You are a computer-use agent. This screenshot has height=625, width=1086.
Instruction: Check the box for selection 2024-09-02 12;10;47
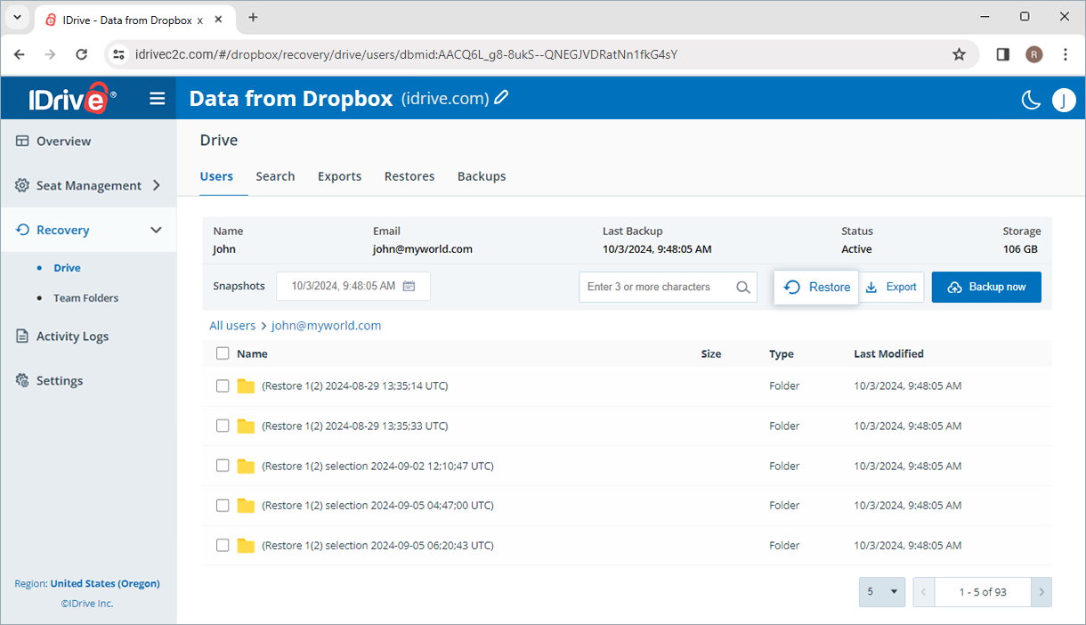(x=223, y=466)
